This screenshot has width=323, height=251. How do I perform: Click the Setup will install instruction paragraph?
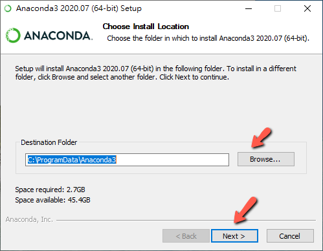coord(155,72)
